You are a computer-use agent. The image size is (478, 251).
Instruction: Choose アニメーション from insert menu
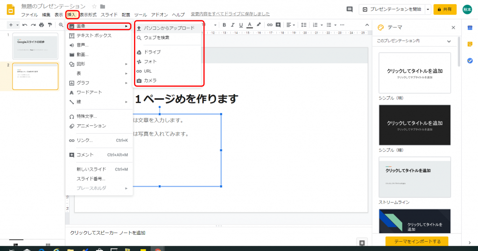pyautogui.click(x=99, y=126)
